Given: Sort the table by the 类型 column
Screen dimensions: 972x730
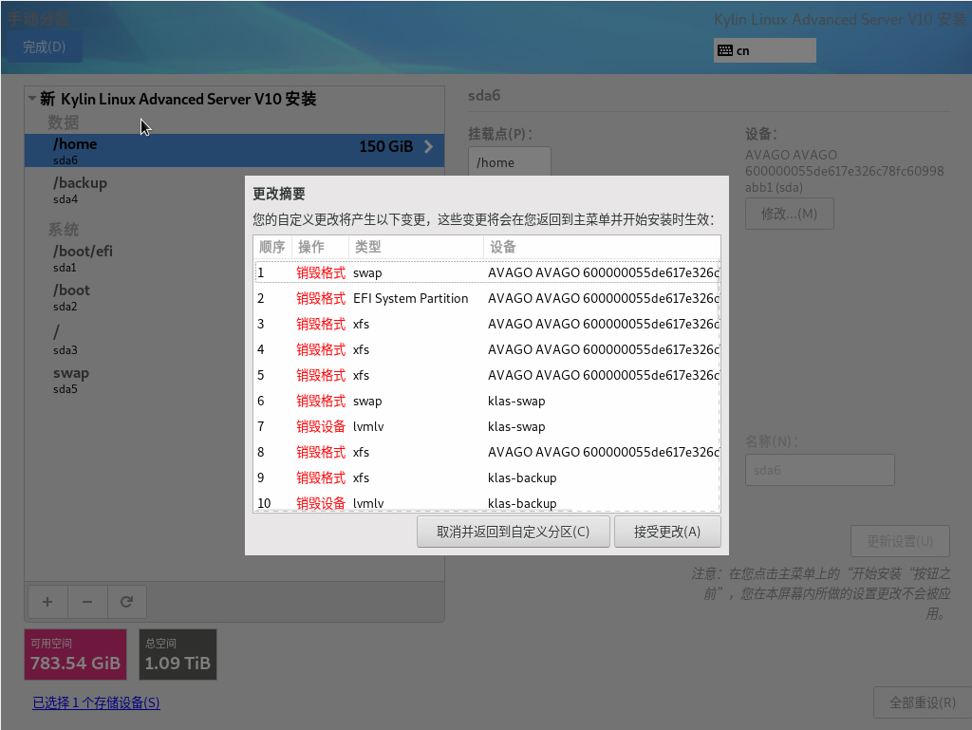Looking at the screenshot, I should [416, 247].
